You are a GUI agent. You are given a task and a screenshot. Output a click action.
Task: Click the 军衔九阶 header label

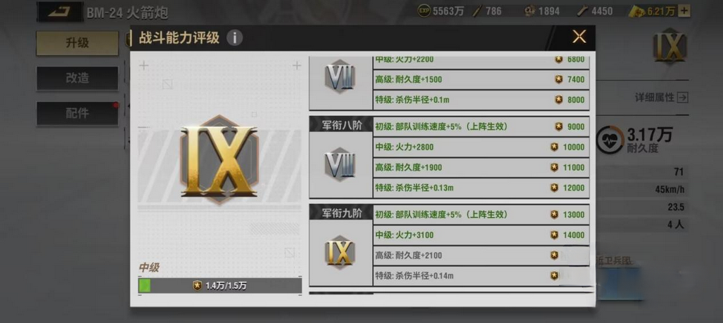[341, 213]
